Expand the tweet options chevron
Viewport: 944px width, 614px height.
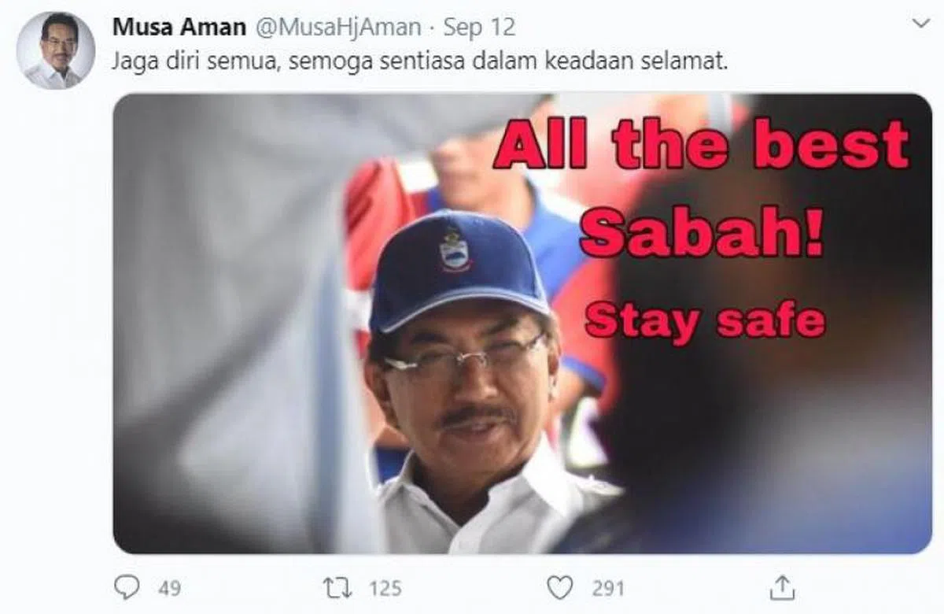[920, 24]
